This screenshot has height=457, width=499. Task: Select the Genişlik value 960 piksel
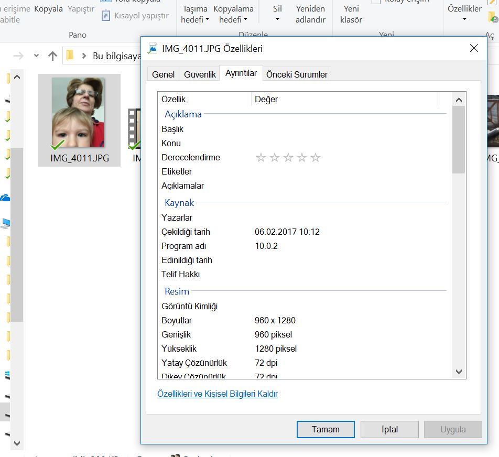[274, 334]
